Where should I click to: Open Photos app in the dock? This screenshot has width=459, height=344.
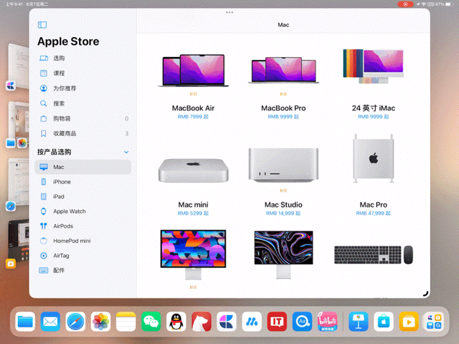pos(101,322)
